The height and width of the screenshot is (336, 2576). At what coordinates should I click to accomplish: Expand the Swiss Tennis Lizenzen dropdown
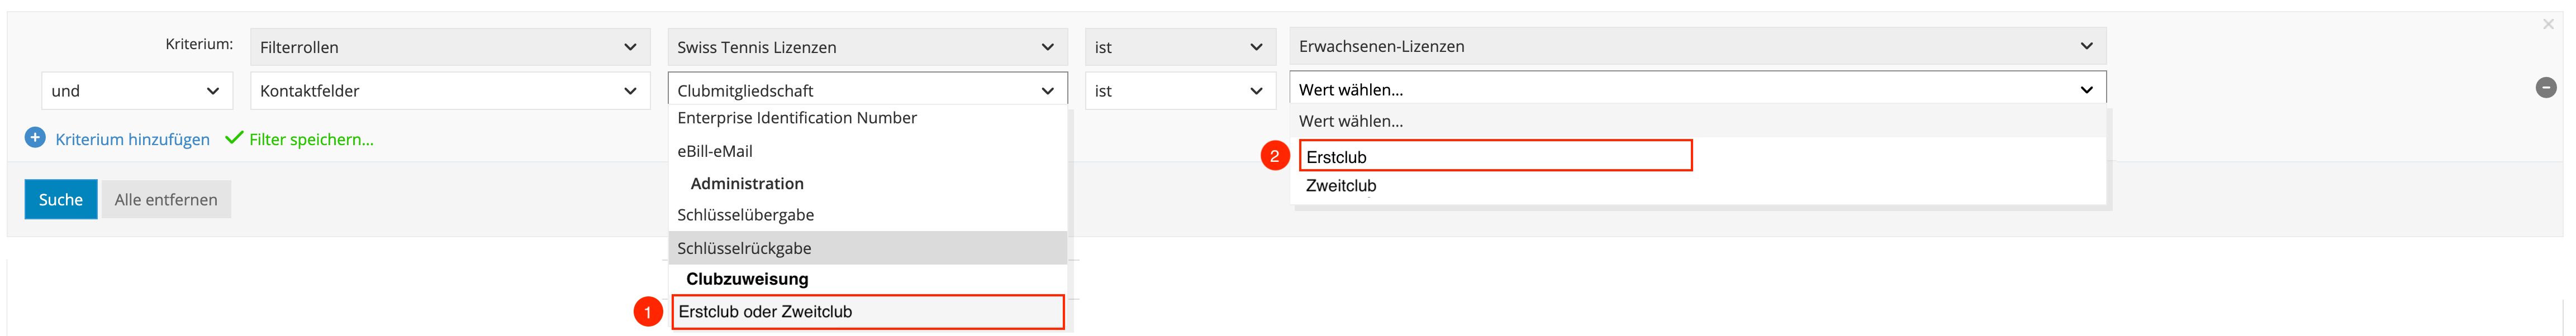pyautogui.click(x=866, y=47)
